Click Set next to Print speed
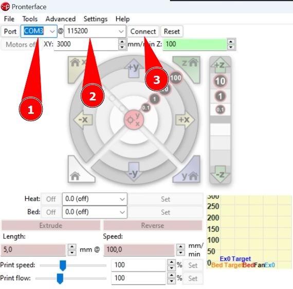This screenshot has height=289, width=293. 193,265
